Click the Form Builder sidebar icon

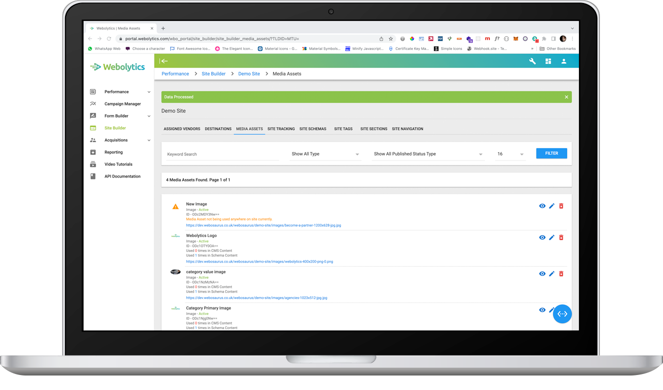coord(93,116)
